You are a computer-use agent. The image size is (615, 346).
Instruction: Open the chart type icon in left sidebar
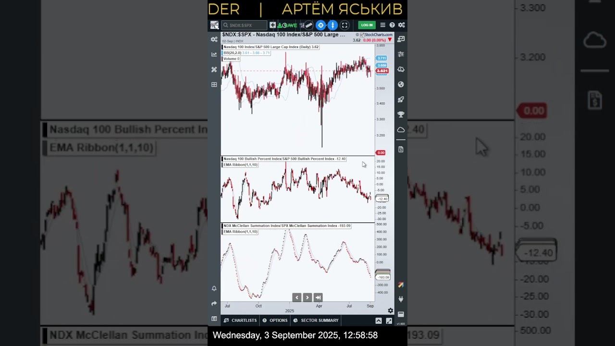pyautogui.click(x=214, y=54)
